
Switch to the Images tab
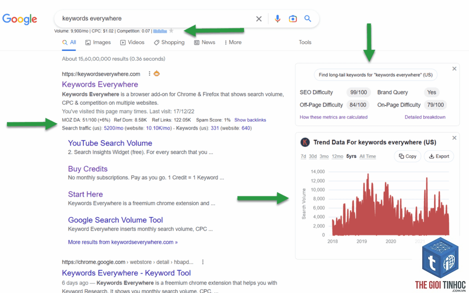pyautogui.click(x=98, y=43)
